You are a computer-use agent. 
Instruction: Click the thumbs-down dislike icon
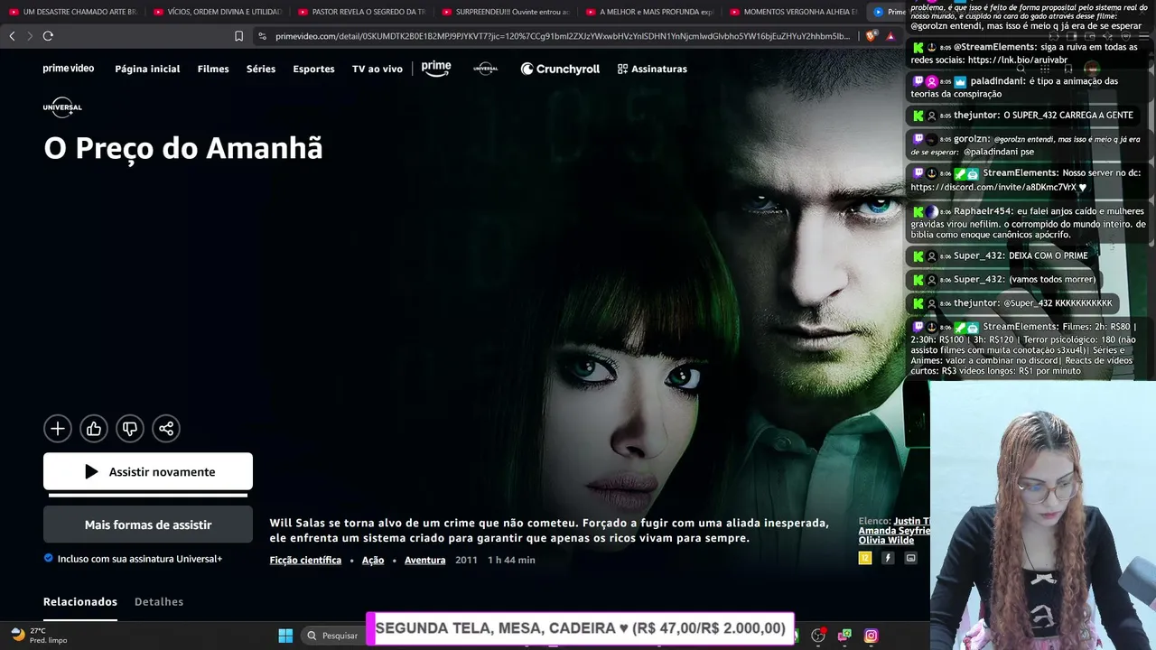pos(130,429)
